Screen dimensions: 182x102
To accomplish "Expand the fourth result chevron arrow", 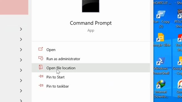I will [21, 60].
